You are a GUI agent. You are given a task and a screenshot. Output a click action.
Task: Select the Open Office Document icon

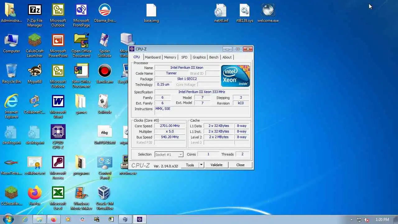click(81, 46)
